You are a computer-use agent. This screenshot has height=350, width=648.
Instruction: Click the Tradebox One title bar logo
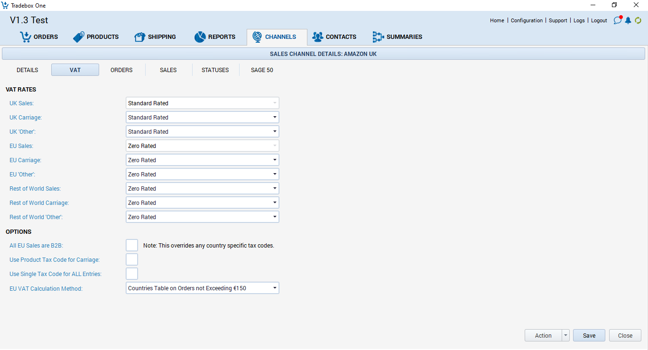(x=5, y=5)
